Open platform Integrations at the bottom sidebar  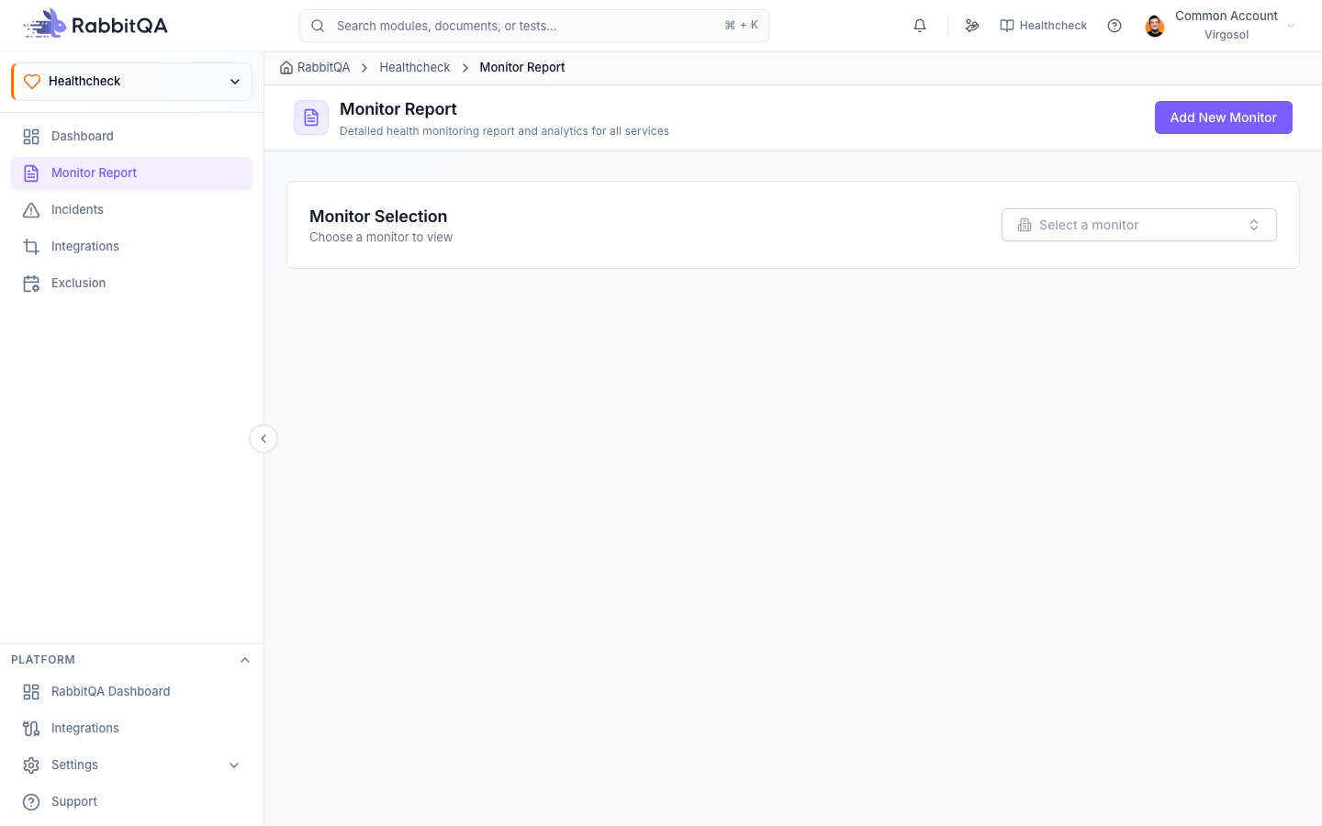click(131, 729)
